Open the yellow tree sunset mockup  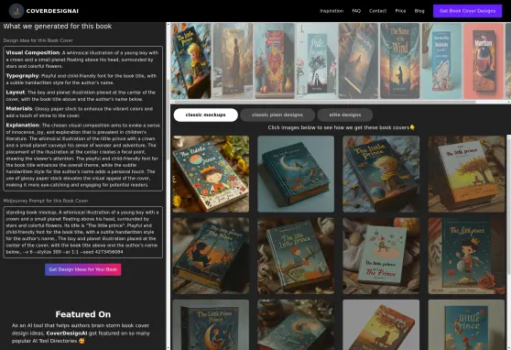click(x=466, y=174)
